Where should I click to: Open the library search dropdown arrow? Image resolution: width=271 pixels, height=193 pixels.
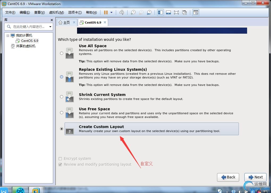pyautogui.click(x=50, y=27)
